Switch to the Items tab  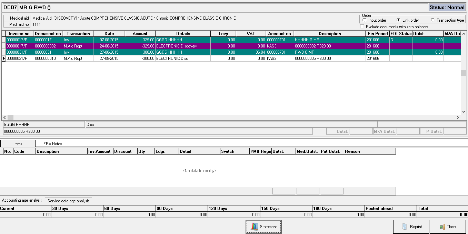tap(18, 143)
